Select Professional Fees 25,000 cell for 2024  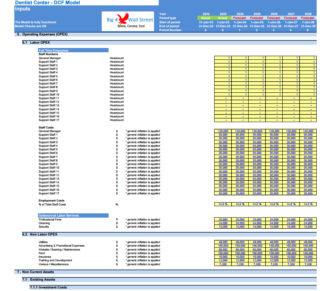pos(240,219)
